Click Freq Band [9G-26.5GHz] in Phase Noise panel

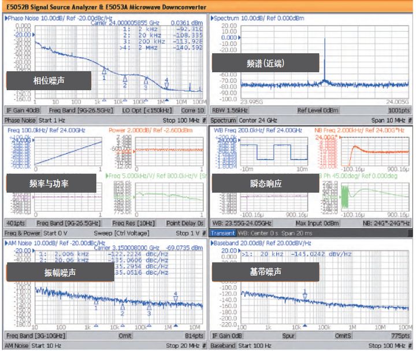pos(81,110)
